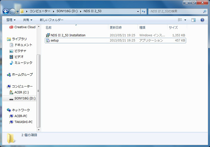Click the setup file icon

pos(48,41)
